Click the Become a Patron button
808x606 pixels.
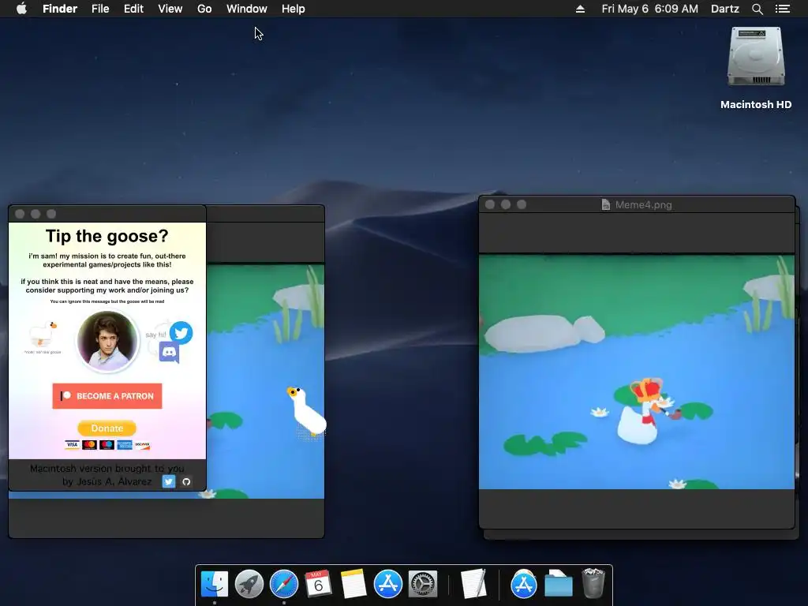click(x=107, y=396)
